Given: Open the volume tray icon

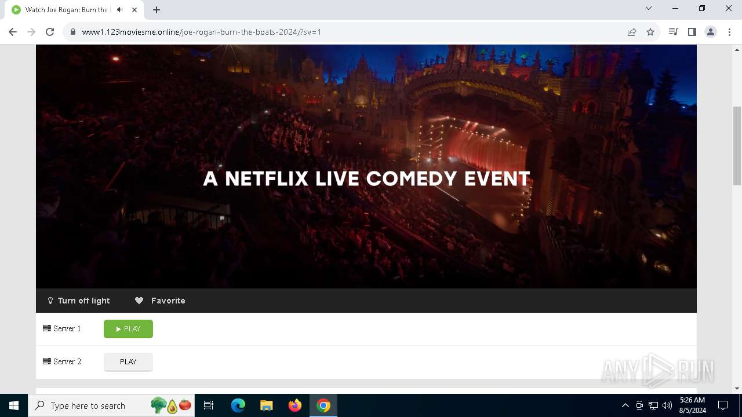Looking at the screenshot, I should (x=667, y=405).
